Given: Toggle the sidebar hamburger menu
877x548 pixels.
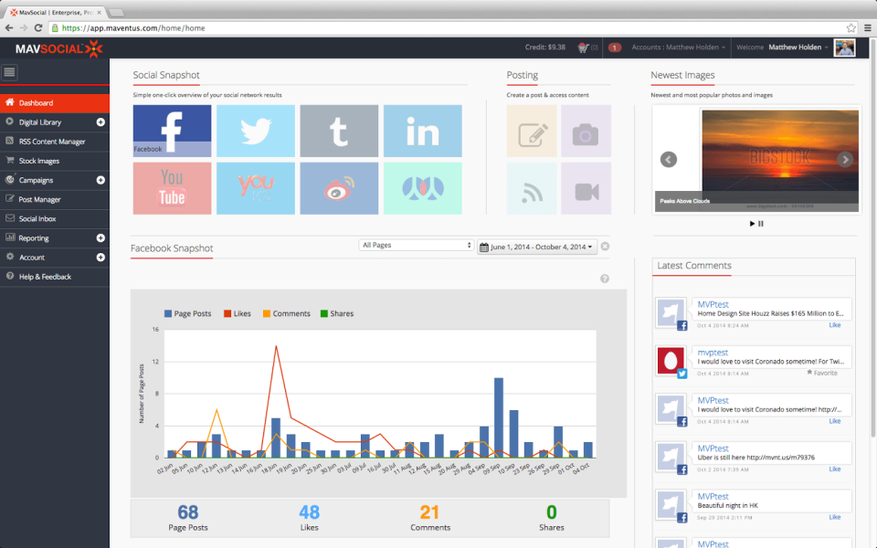Looking at the screenshot, I should (9, 72).
